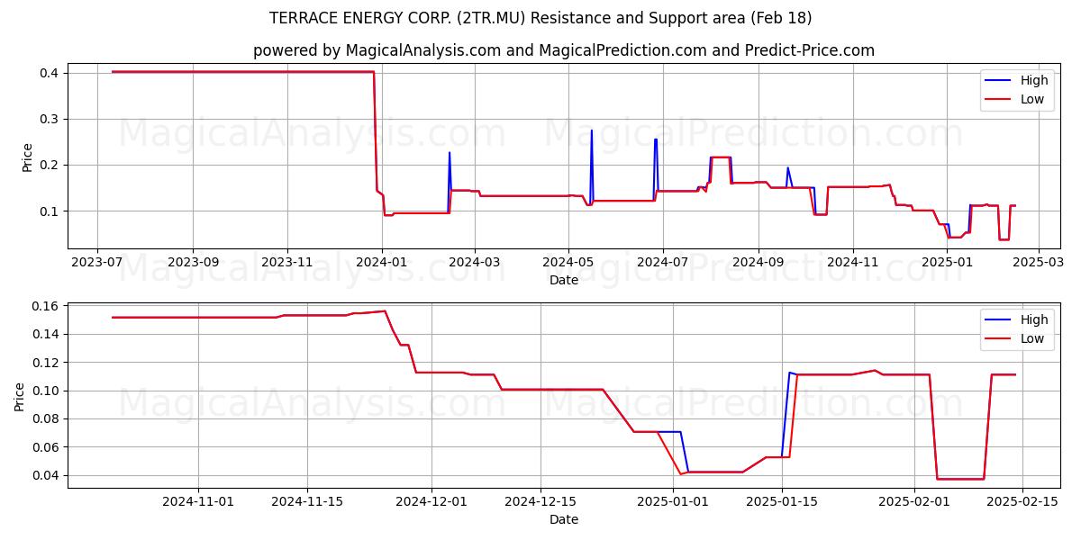The width and height of the screenshot is (1081, 540).
Task: Click the '2025-01-01' tick label on the lower chart
Action: click(673, 501)
